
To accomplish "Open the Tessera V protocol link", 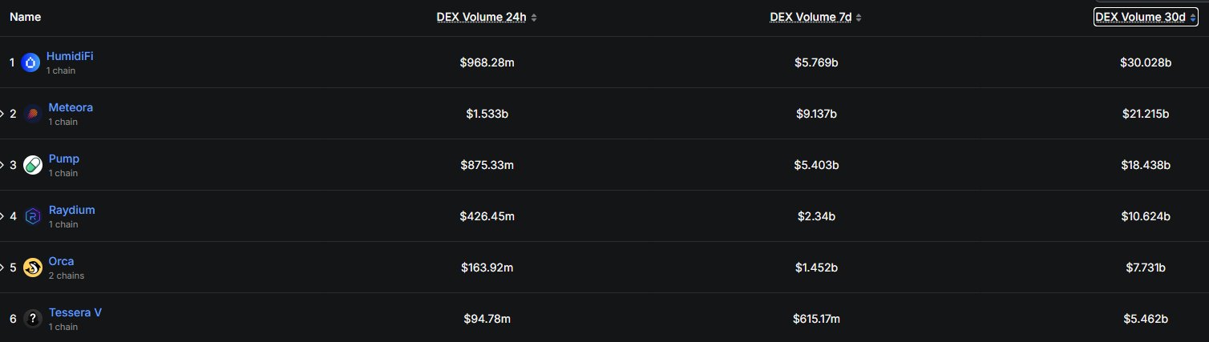I will [75, 312].
